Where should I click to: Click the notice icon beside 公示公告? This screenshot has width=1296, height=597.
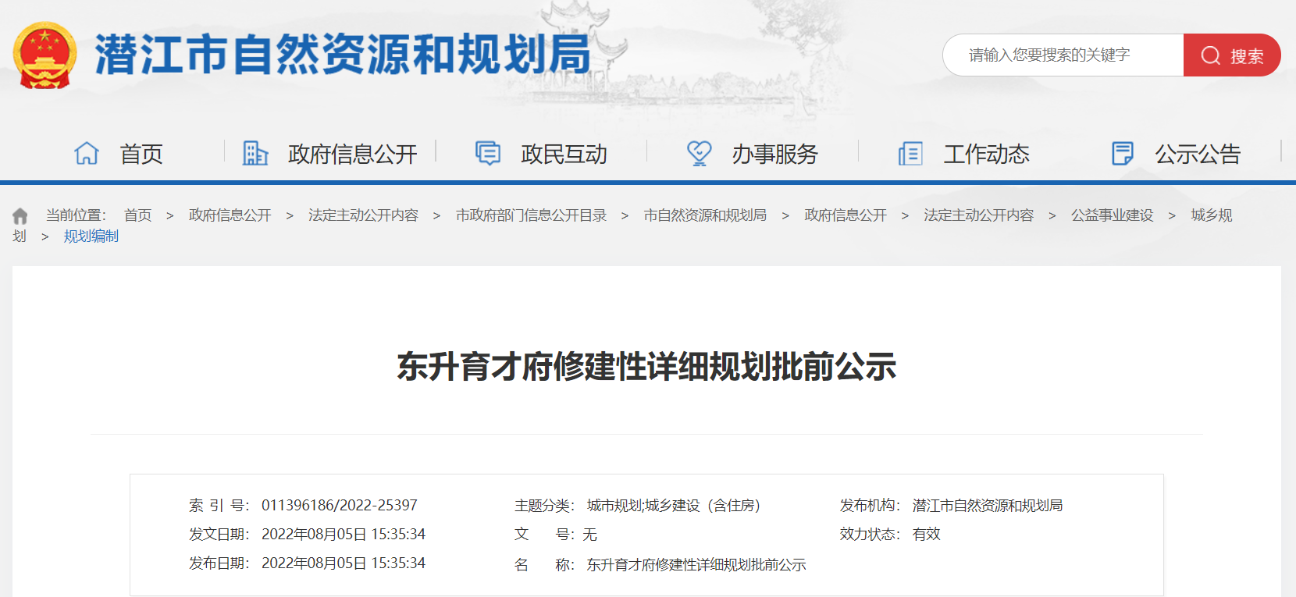[1122, 153]
